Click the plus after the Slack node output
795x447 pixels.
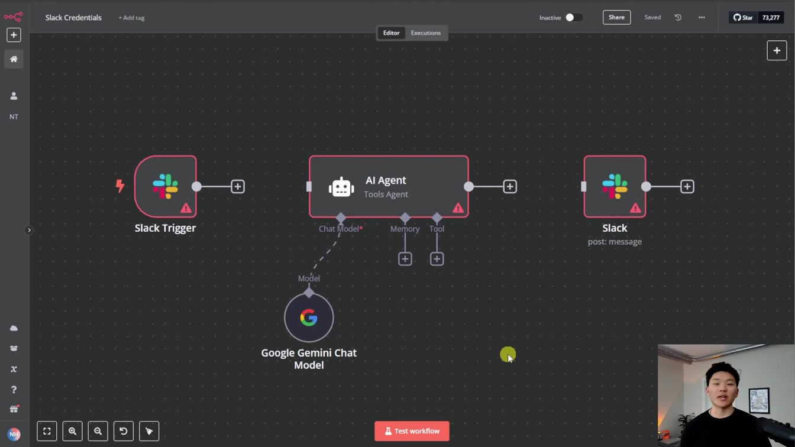(687, 187)
